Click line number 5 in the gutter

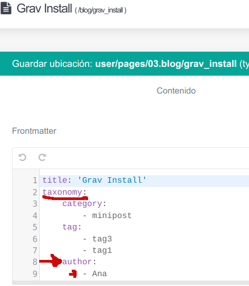[x=35, y=227]
